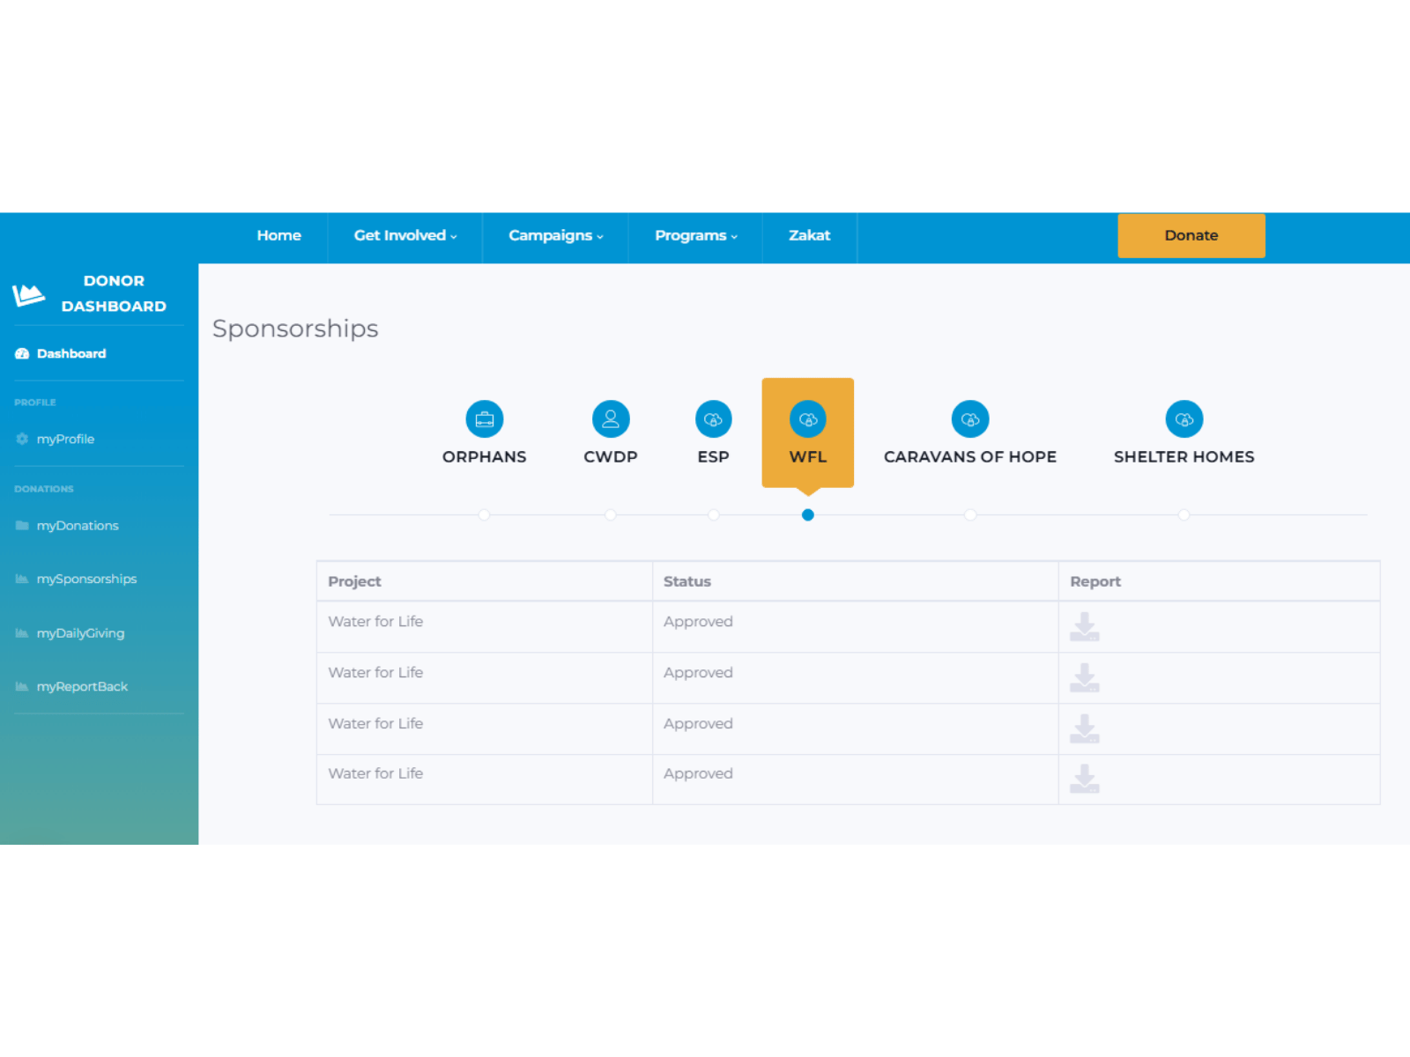
Task: Click the Sponsorships page heading
Action: [x=295, y=329]
